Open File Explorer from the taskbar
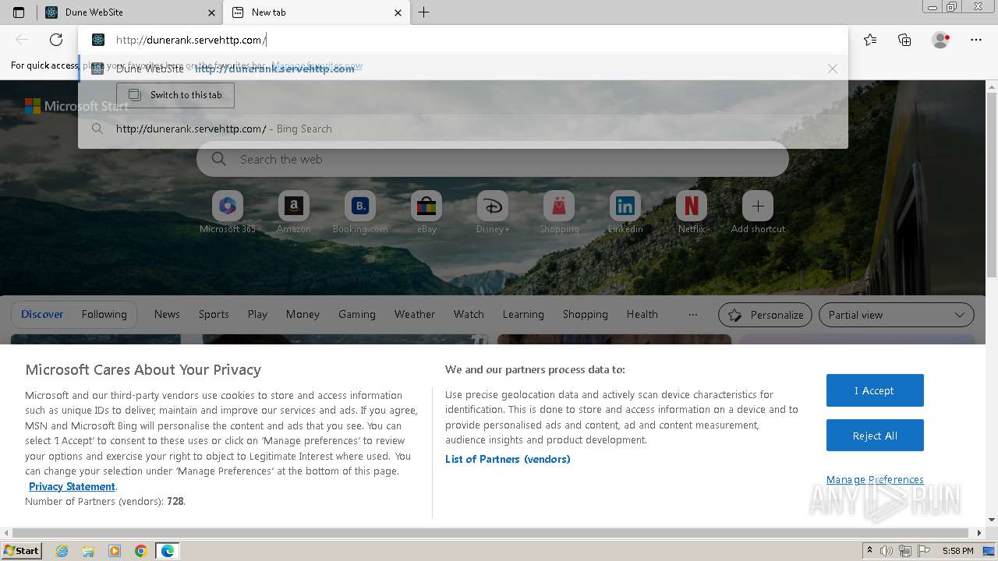The image size is (998, 561). coord(88,551)
